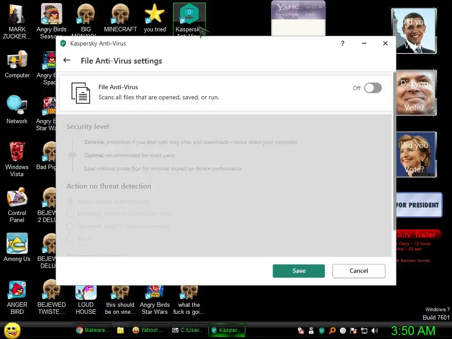Open the MINECRAFT skull desktop icon
452x339 pixels.
point(120,18)
